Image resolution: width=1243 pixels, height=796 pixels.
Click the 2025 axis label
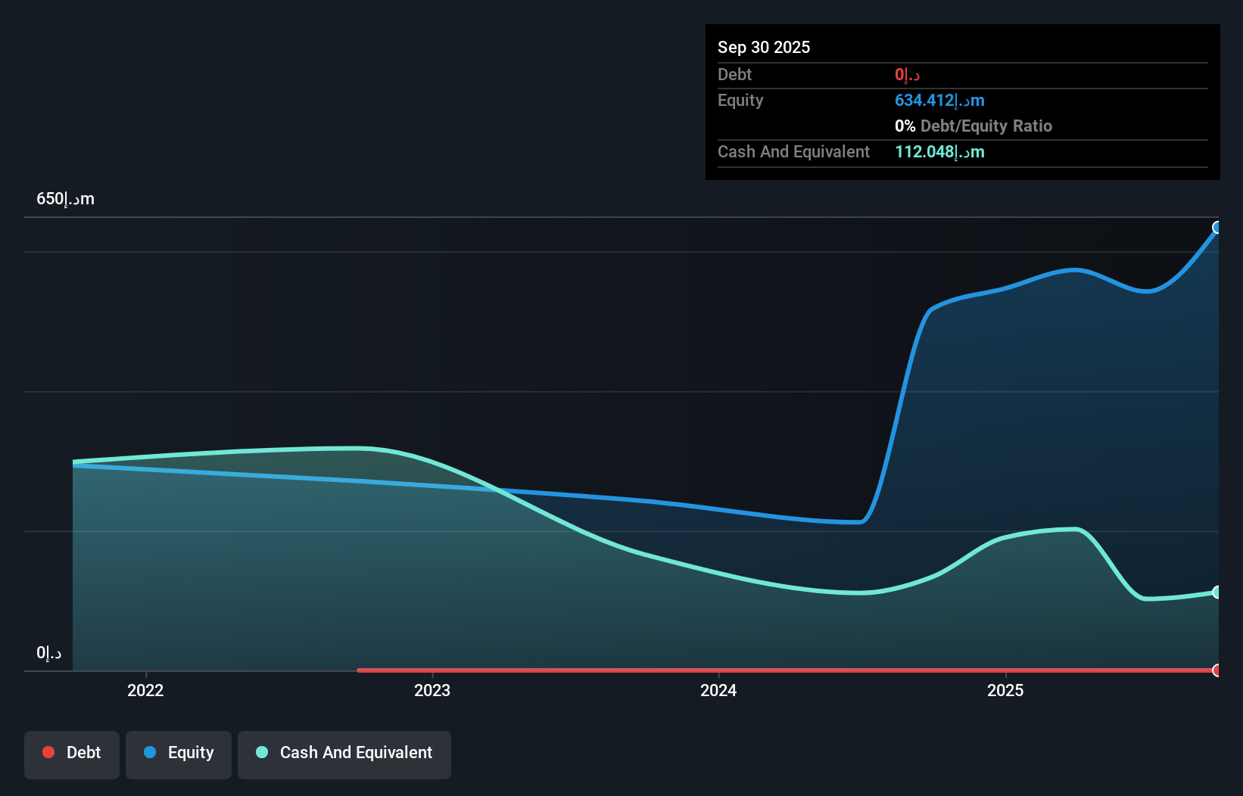1005,690
